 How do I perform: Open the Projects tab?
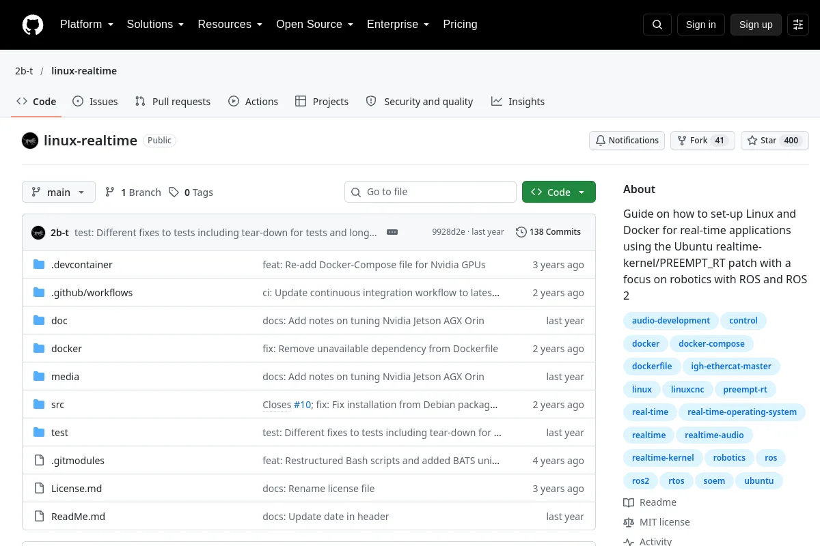[x=322, y=102]
